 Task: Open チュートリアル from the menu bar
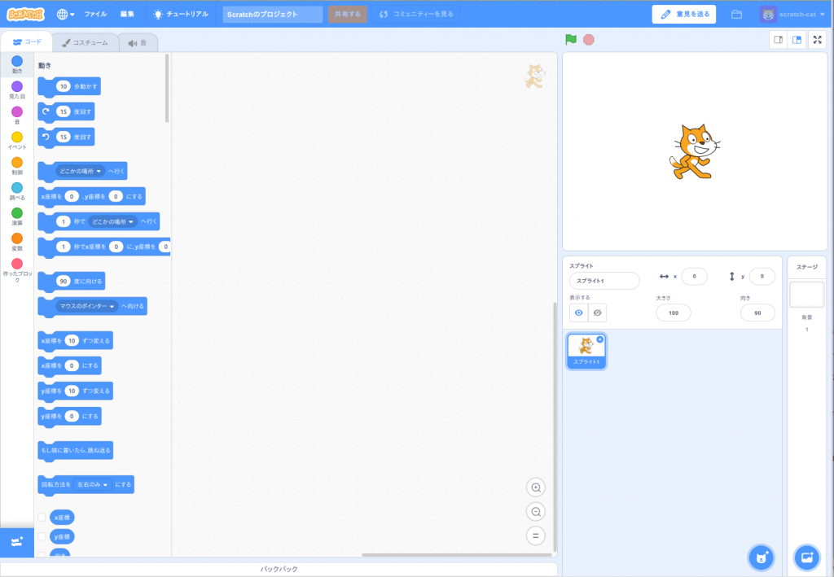[x=181, y=15]
